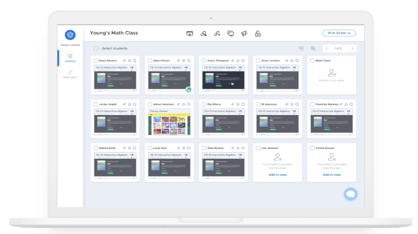Open the Classes tab in the sidebar

(x=70, y=58)
